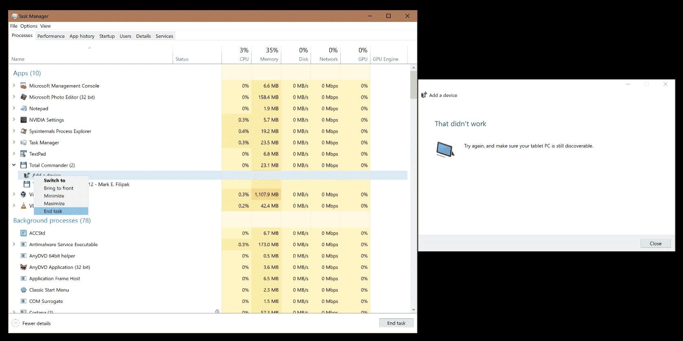Screen dimensions: 683x341
Task: Click the TextPad app icon
Action: (24, 154)
